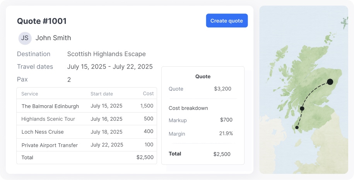Click the bold Total in quote panel

coord(175,154)
